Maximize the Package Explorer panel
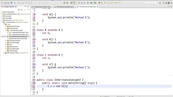Image resolution: width=173 pixels, height=97 pixels. (28, 6)
